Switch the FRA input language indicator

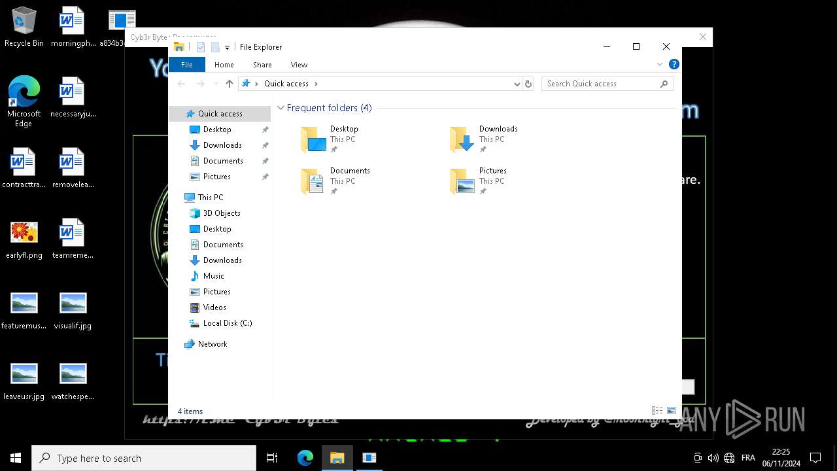749,458
